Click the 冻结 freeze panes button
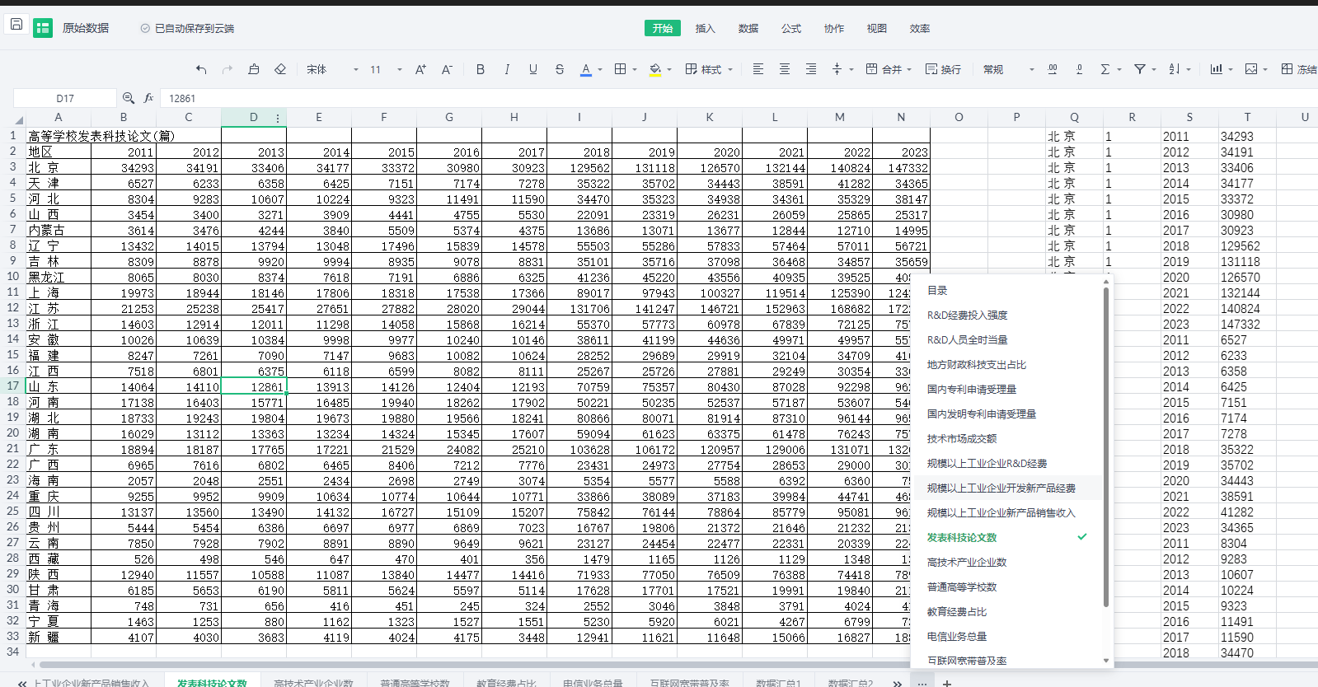Viewport: 1318px width, 687px height. pos(1299,69)
